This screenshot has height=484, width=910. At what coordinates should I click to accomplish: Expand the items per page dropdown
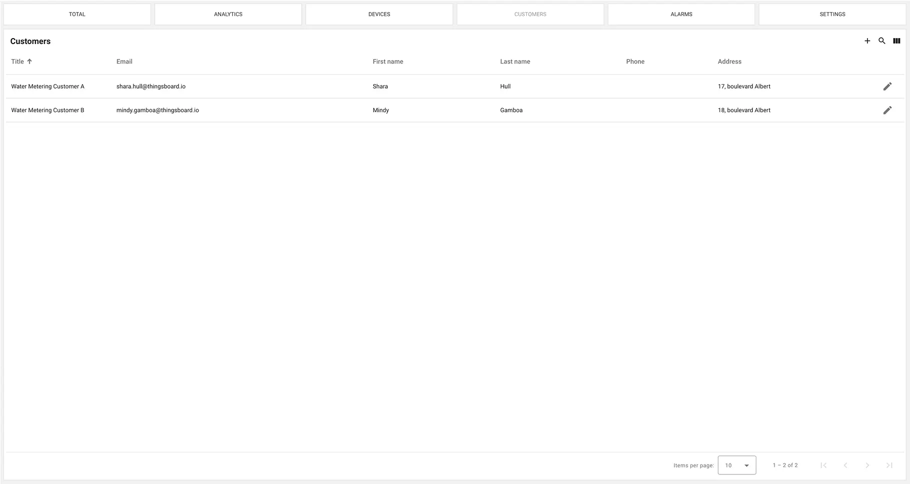click(736, 465)
